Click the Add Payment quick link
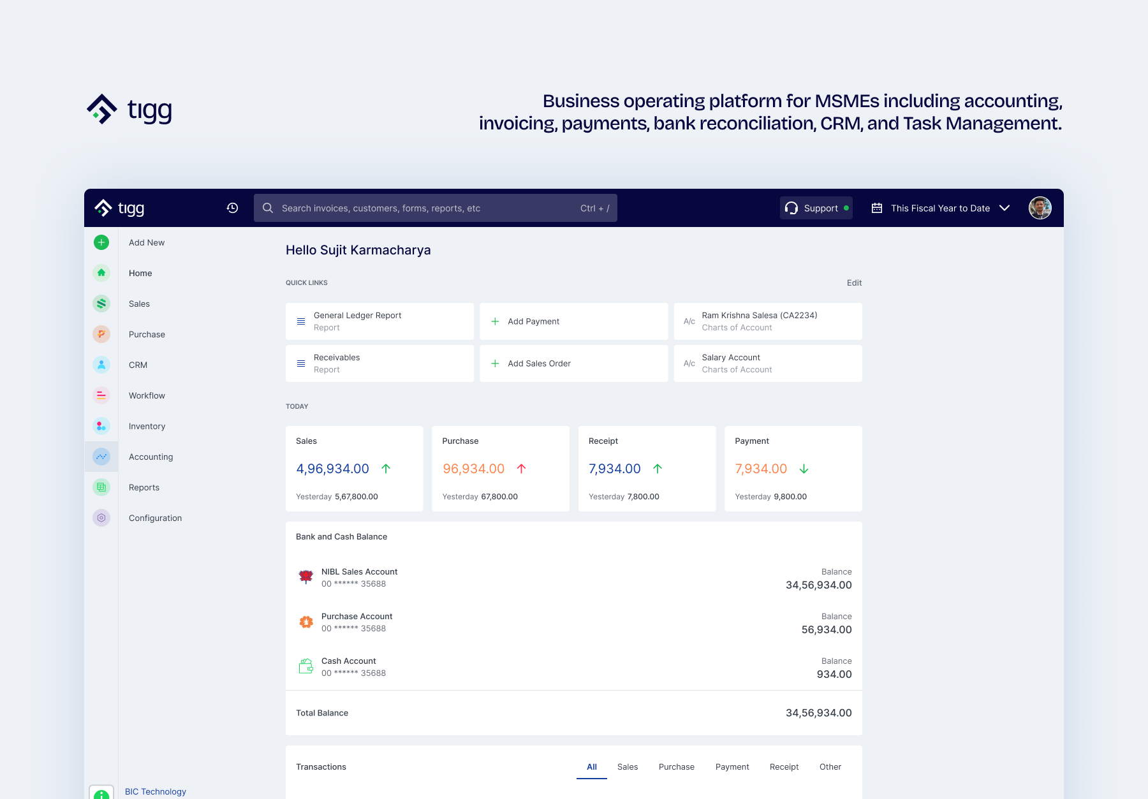Screen dimensions: 1148x799 574,321
